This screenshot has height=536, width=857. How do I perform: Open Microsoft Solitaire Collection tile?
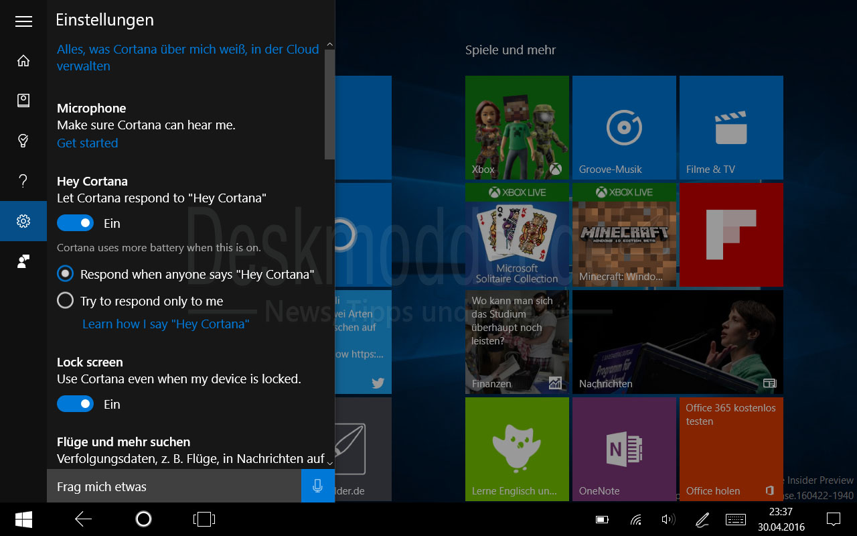tap(517, 234)
